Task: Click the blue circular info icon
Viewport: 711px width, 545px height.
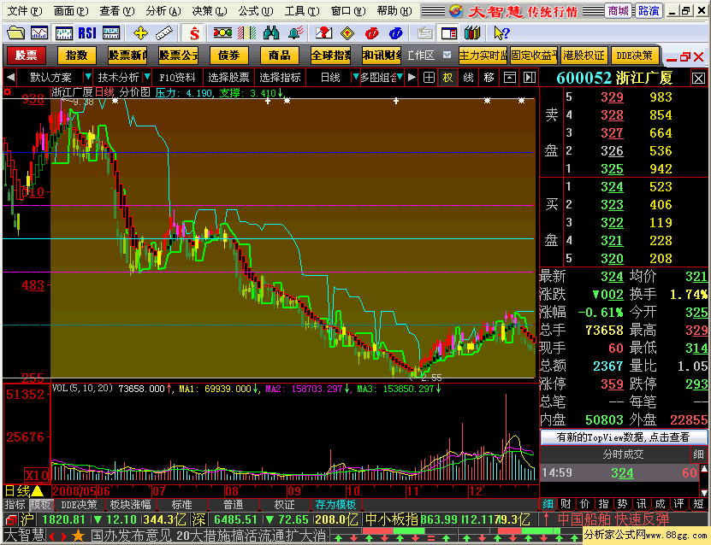Action: [x=396, y=33]
